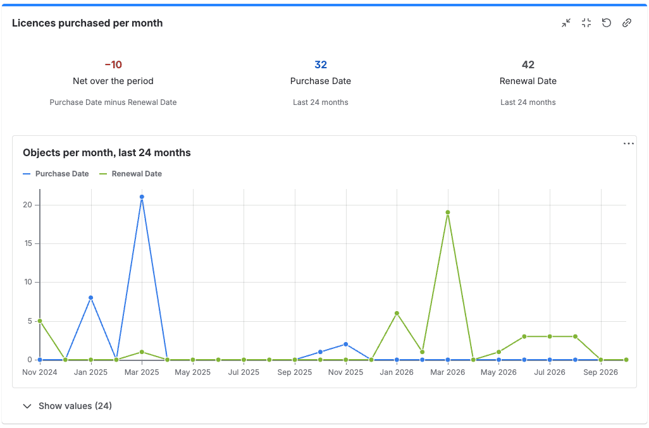Click the blue data point at Nov 2025
649x428 pixels.
tap(346, 344)
